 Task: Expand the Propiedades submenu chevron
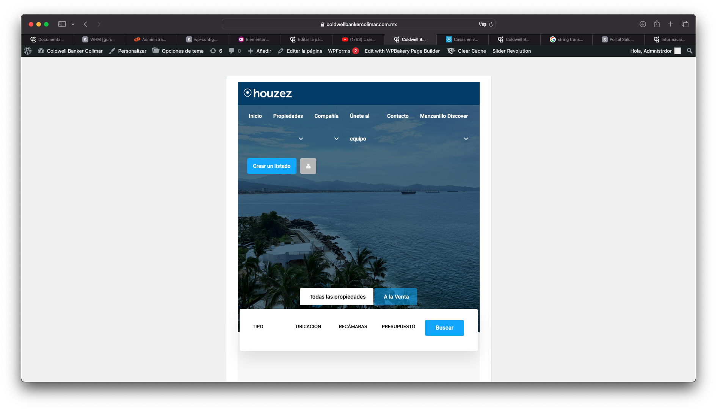point(301,139)
